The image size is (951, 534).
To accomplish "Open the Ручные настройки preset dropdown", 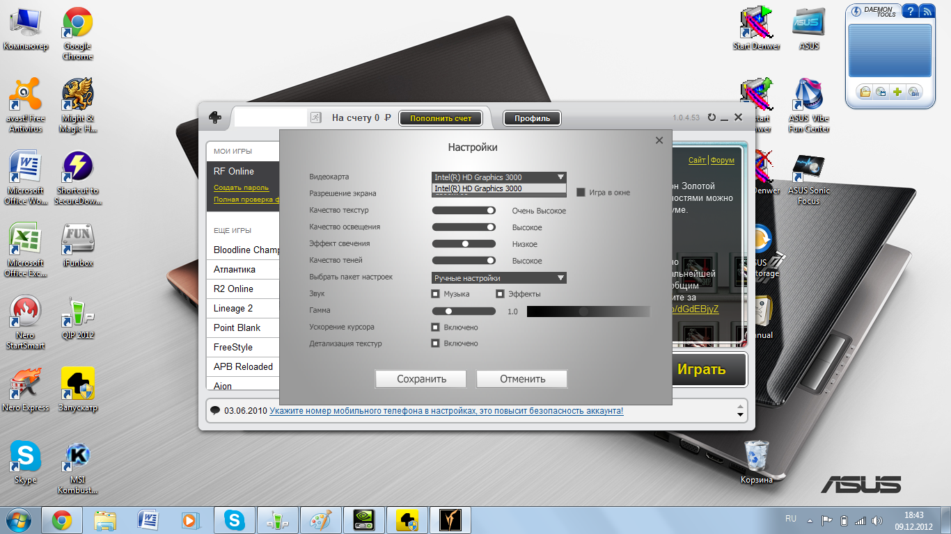I will (499, 278).
